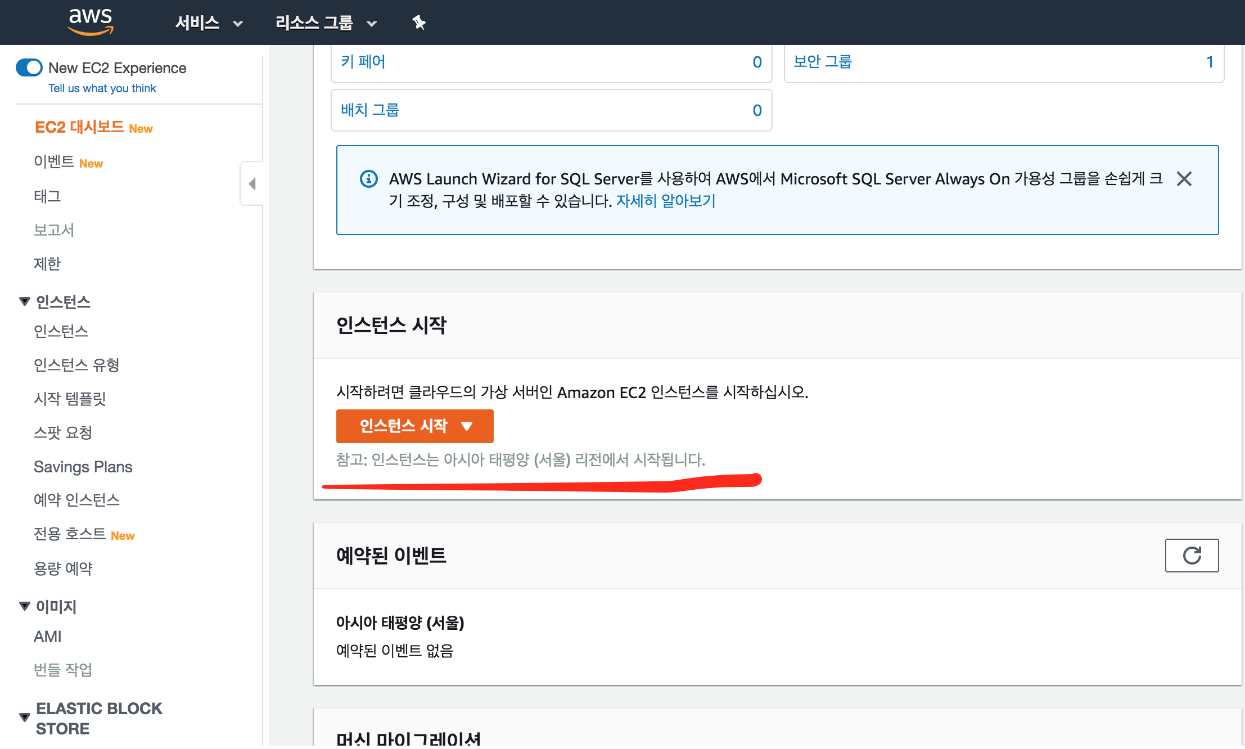Collapse the Elastic Block Store section
Viewport: 1245px width, 749px height.
click(x=25, y=717)
